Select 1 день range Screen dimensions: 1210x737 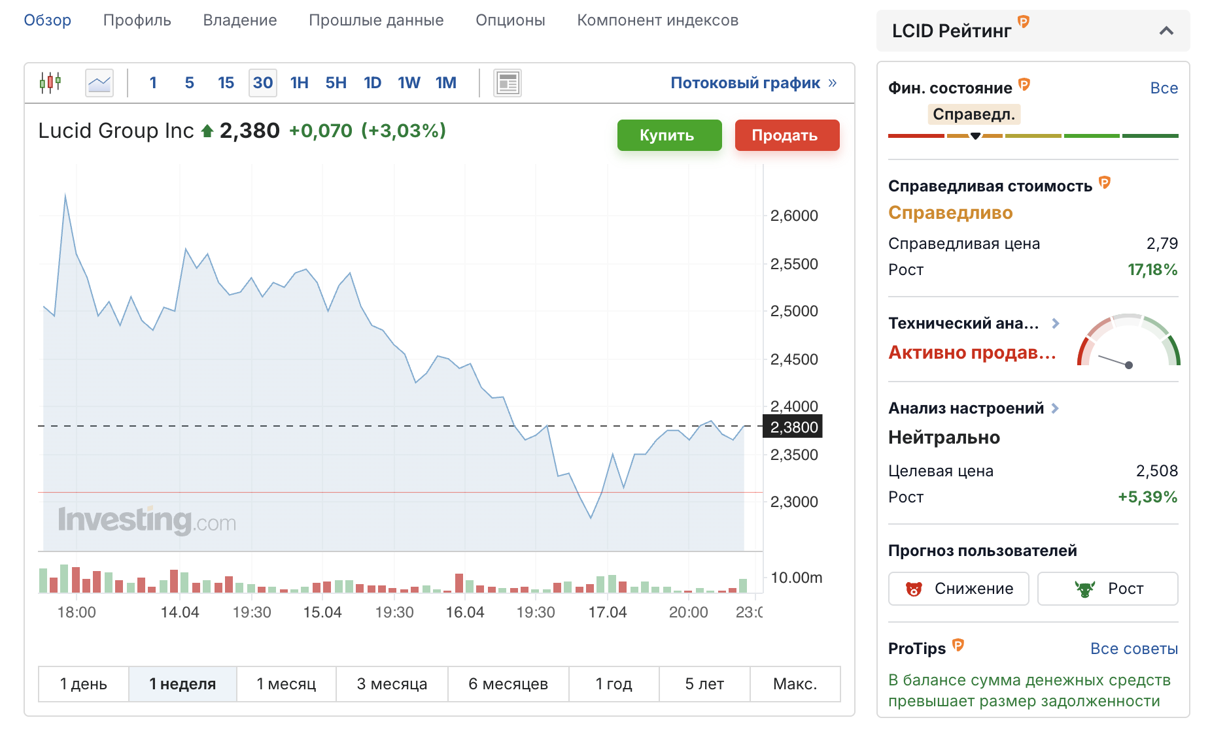84,684
